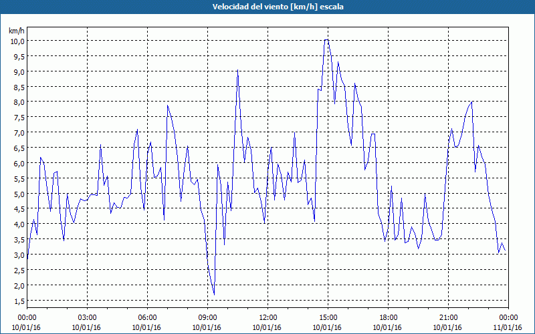Viewport: 535px width, 334px height.
Task: Click the '1,5' y-axis value
Action: [x=19, y=301]
